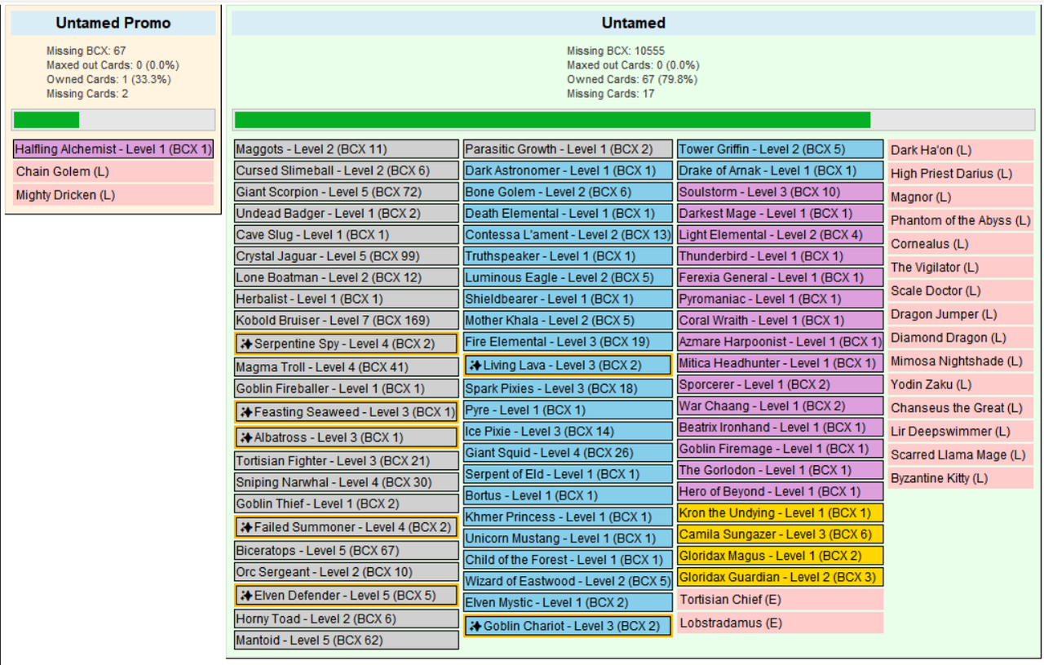Click the gold-foil icon on Feasting Seaweed
Viewport: 1044px width, 665px height.
pos(246,413)
